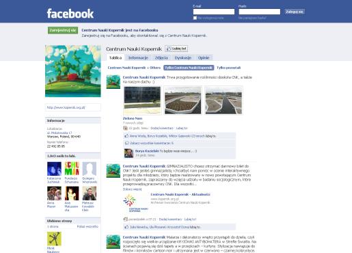
Task: Toggle the keep-me-logged-in checkbox
Action: [x=195, y=18]
